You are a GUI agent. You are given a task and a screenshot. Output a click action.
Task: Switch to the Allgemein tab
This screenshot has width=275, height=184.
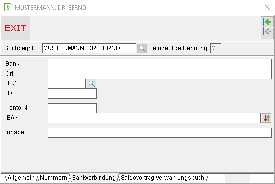[x=21, y=178]
